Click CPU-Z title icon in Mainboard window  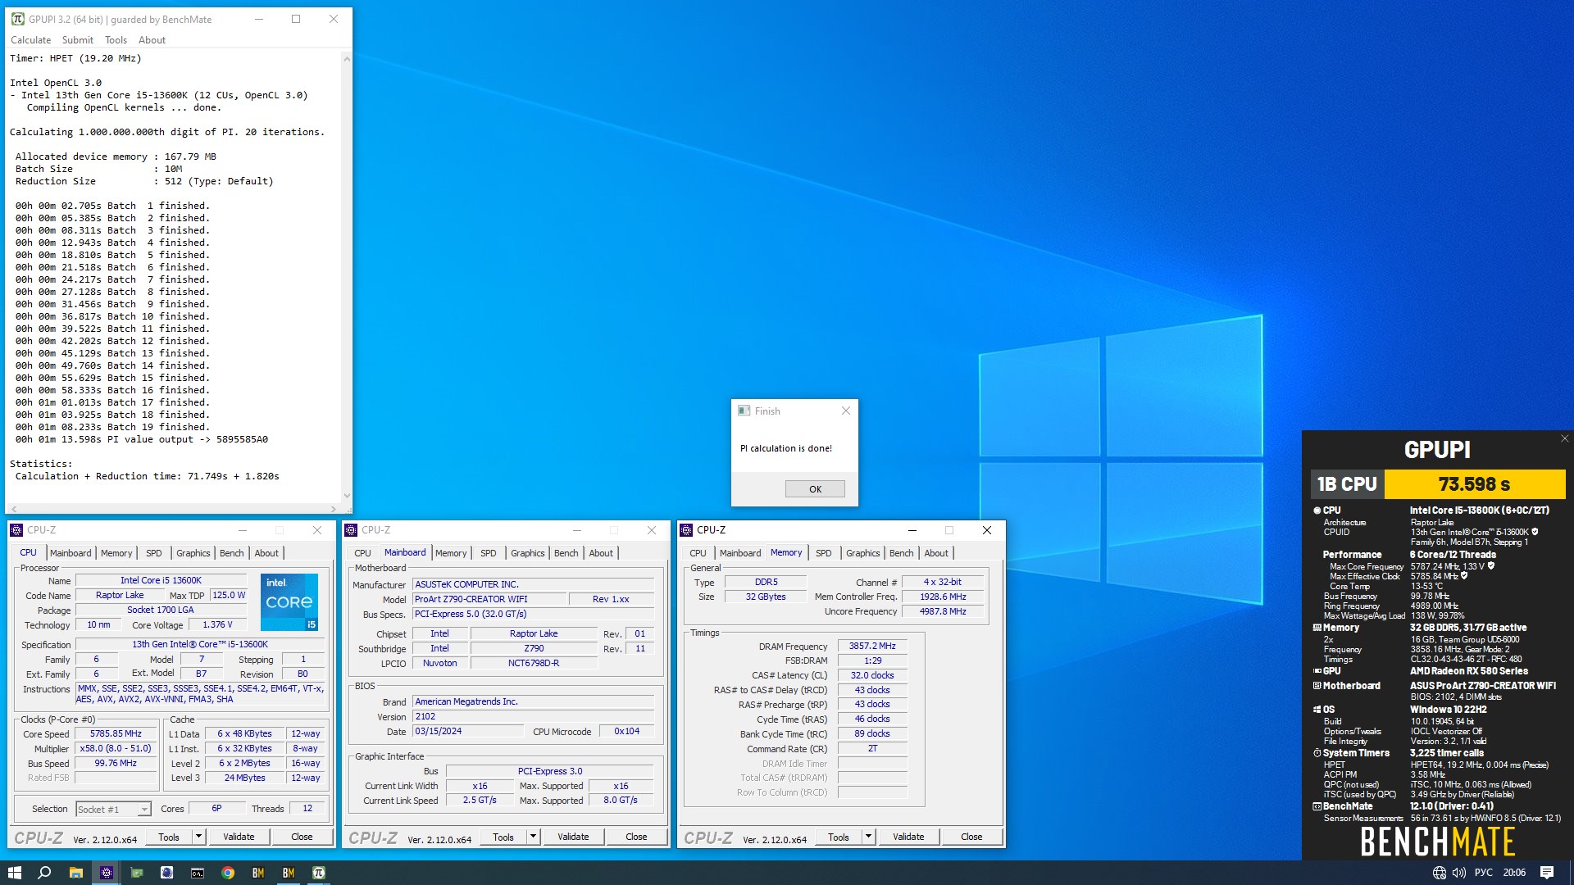coord(351,530)
